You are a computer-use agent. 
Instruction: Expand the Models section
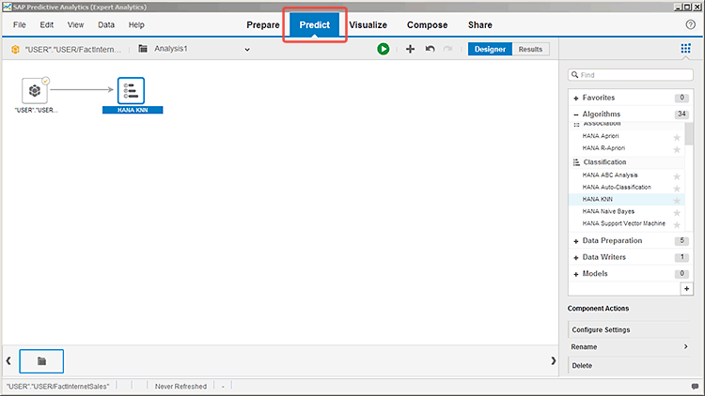[x=576, y=274]
